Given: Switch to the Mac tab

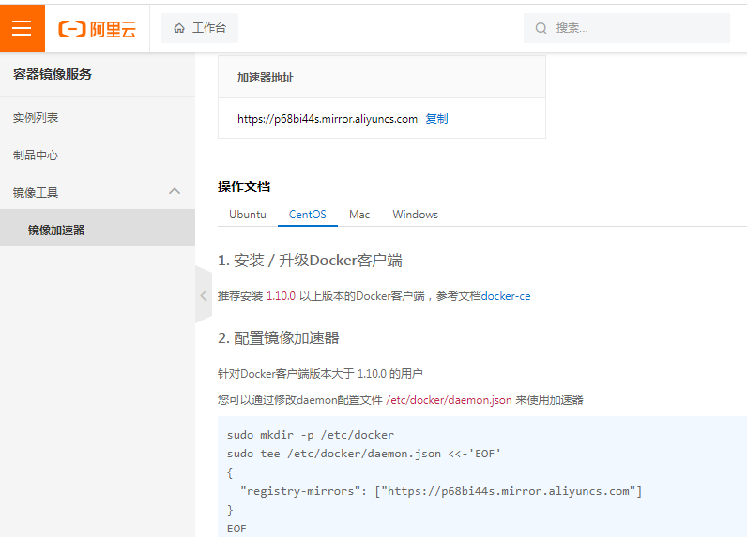Looking at the screenshot, I should pyautogui.click(x=359, y=215).
